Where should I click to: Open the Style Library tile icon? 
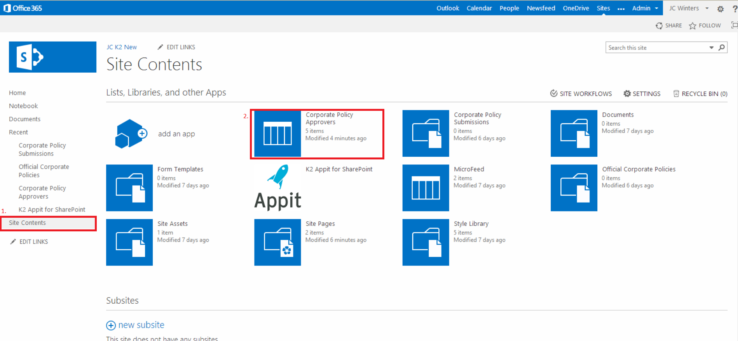(426, 242)
